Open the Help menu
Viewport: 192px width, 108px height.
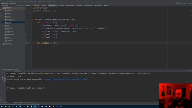(x=35, y=1)
